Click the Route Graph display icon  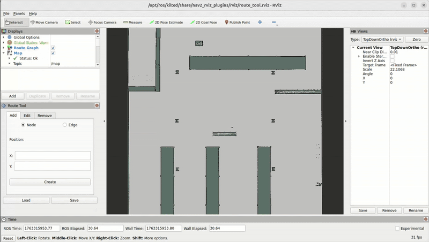(10, 48)
